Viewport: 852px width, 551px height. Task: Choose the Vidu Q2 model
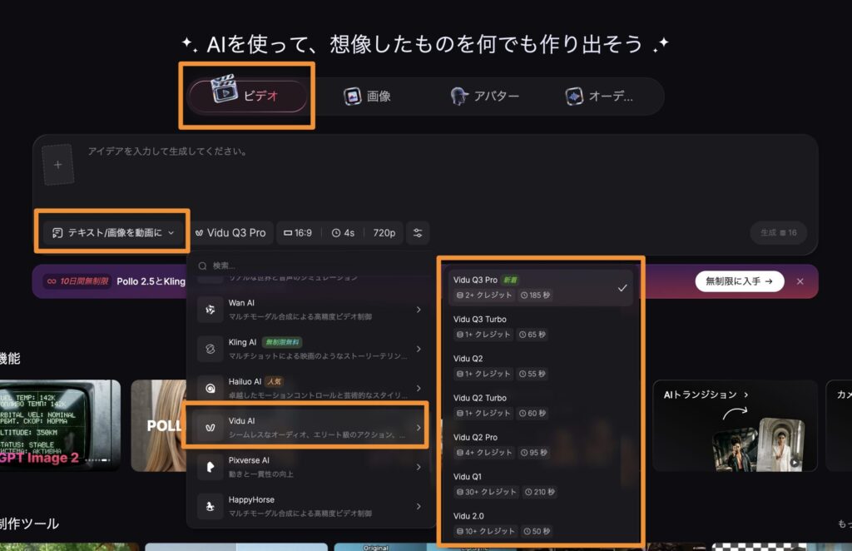[x=540, y=366]
